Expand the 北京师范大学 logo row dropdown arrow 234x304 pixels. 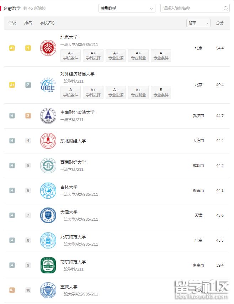pyautogui.click(x=48, y=240)
